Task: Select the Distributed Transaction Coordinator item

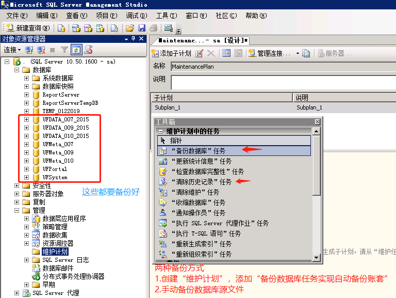Action: pos(73,276)
